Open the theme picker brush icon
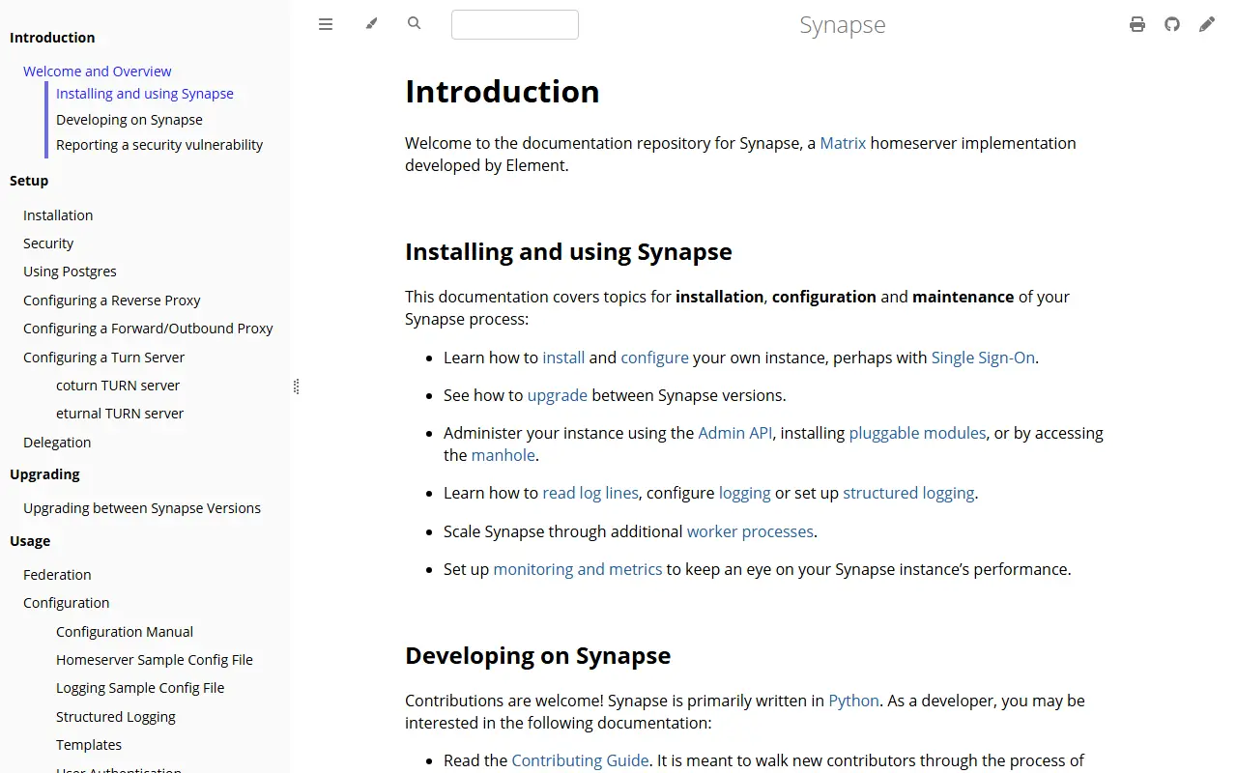The height and width of the screenshot is (773, 1237). (371, 24)
